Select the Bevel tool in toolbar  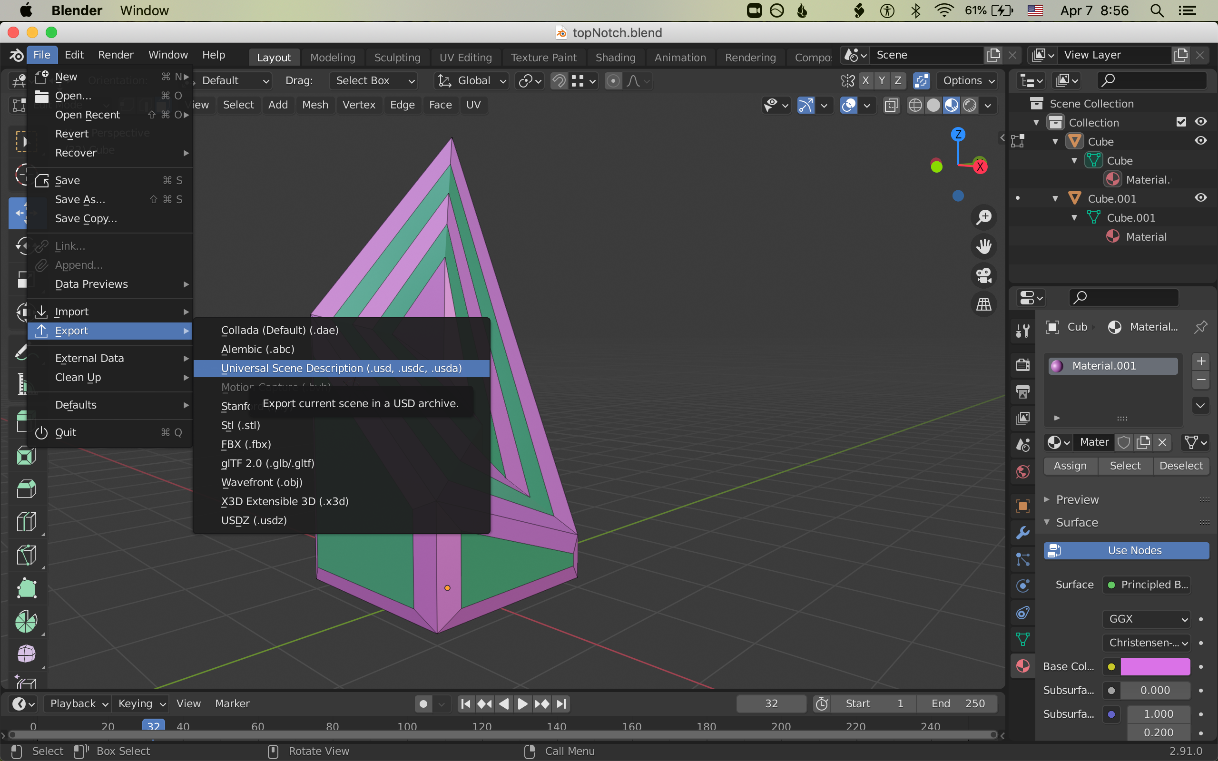[26, 488]
